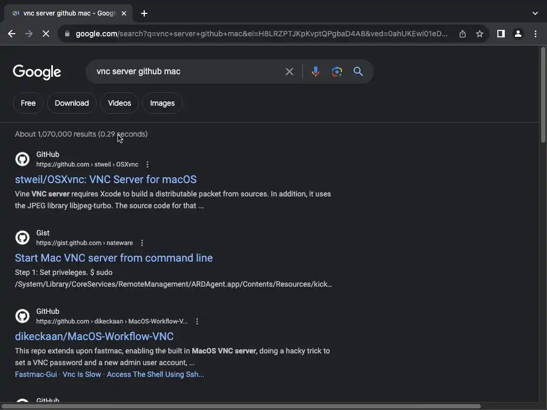Screen dimensions: 547x410
Task: Click the 'Gist' site name label
Action: (43, 233)
